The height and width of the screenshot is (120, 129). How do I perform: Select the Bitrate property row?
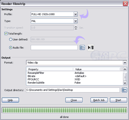(x=75, y=76)
